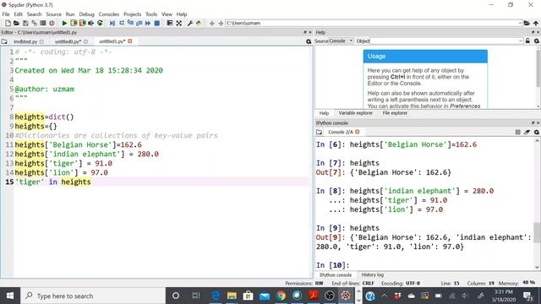Click the working directory path field
Viewport: 541px width, 304px height.
point(374,23)
